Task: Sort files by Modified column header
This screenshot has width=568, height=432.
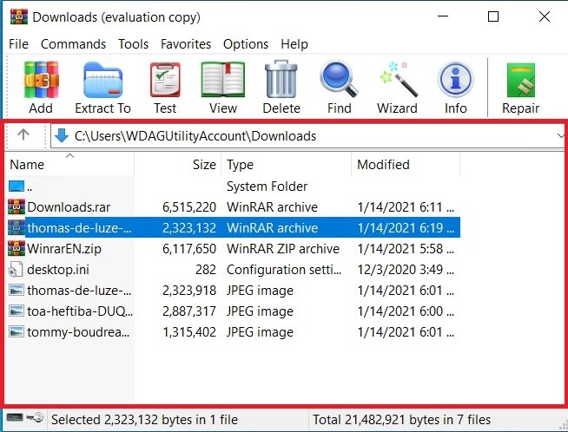Action: [x=406, y=165]
